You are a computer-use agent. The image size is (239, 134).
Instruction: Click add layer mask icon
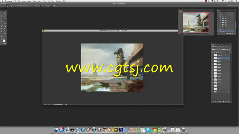point(218,102)
